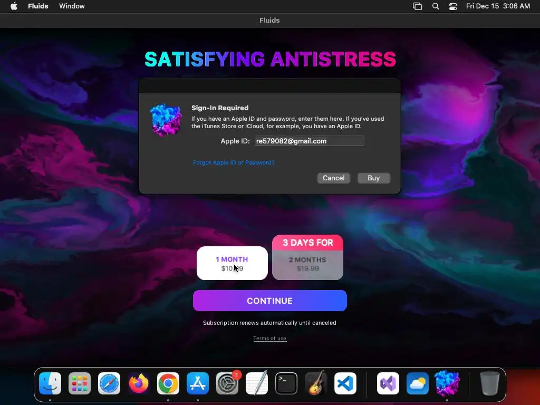The height and width of the screenshot is (405, 540).
Task: Open Launchpad in the dock
Action: [x=80, y=383]
